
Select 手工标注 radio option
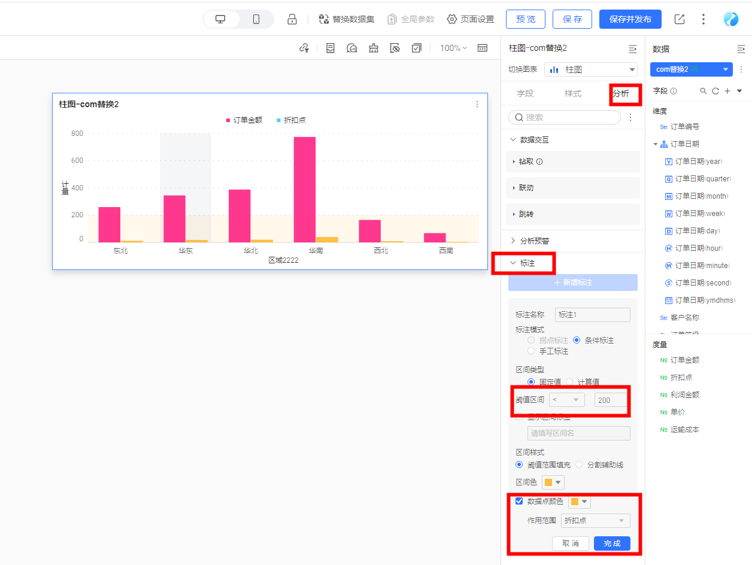[x=531, y=351]
